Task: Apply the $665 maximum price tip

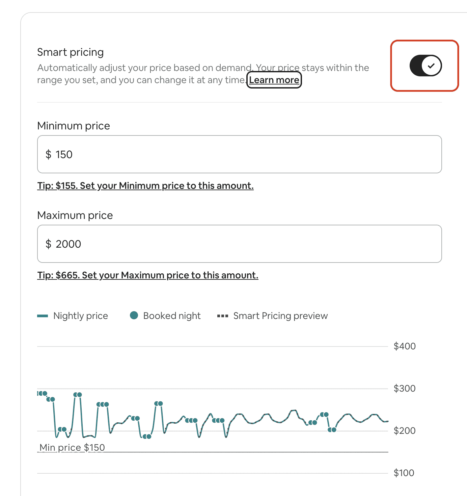Action: [148, 275]
